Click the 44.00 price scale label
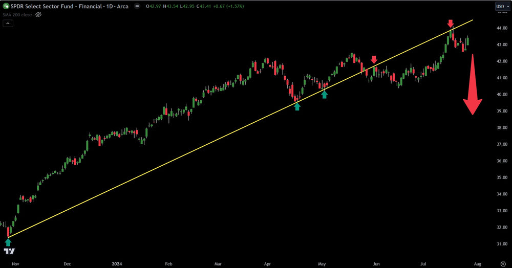 point(496,28)
